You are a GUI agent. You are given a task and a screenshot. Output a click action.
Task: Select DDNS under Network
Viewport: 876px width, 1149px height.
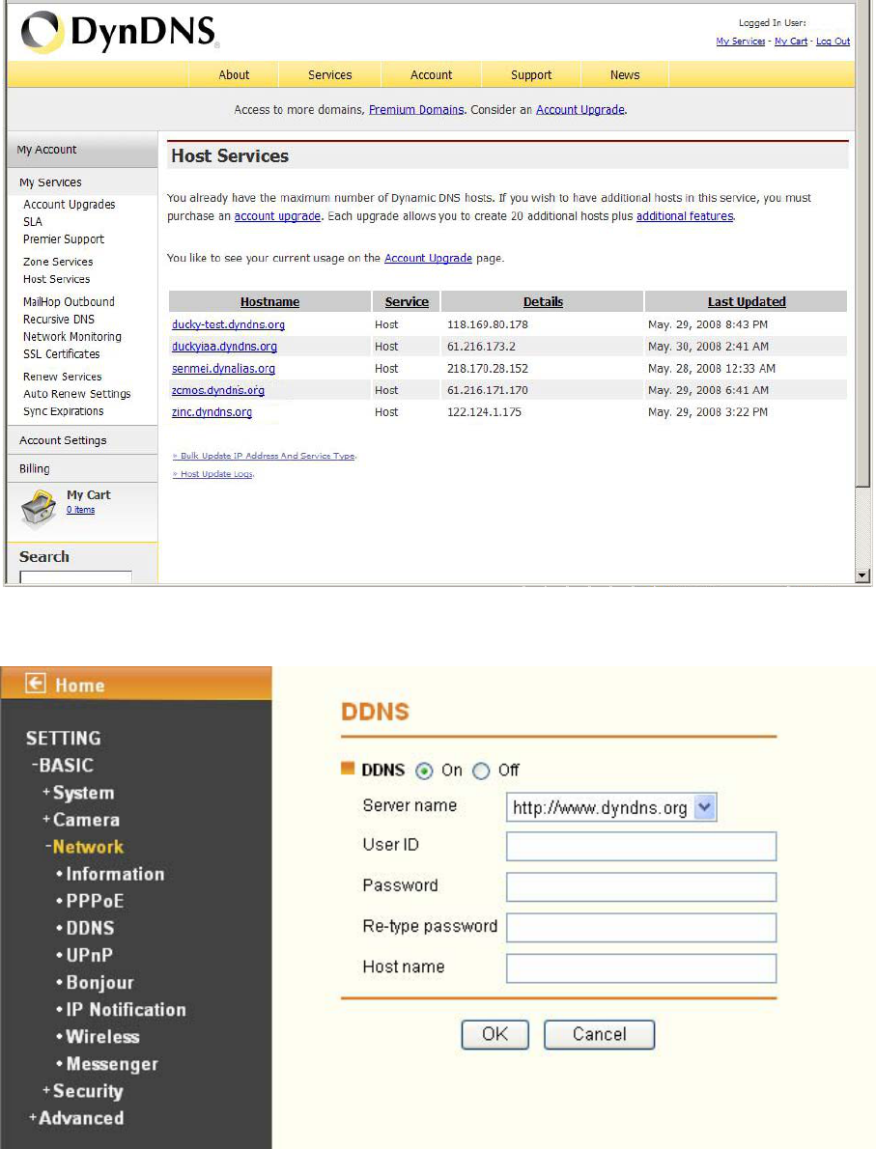click(90, 929)
